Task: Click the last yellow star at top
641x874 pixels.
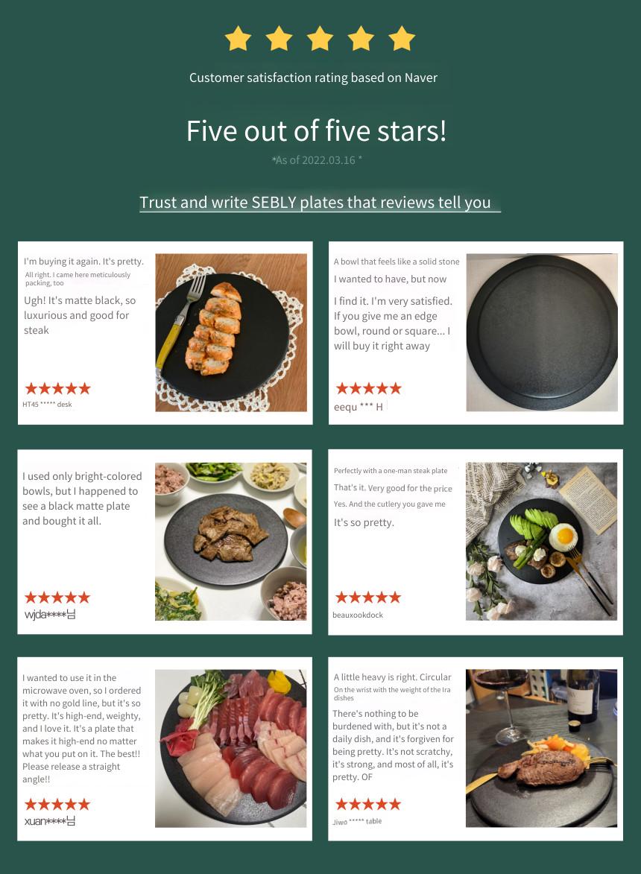Action: (x=402, y=39)
